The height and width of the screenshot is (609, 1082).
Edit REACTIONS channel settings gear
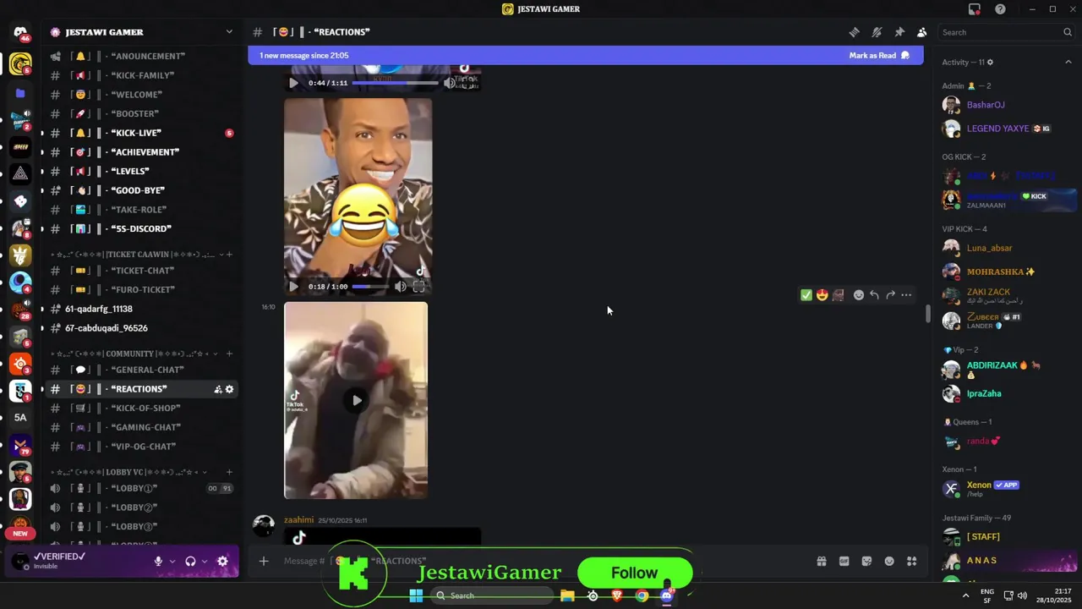coord(229,389)
